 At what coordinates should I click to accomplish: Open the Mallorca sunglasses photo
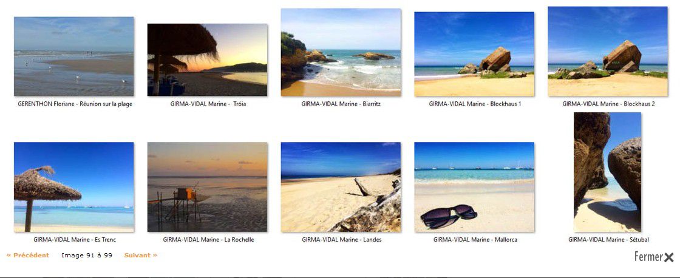[474, 187]
